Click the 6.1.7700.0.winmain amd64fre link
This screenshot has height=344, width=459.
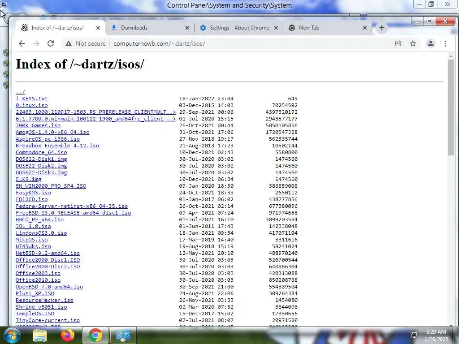click(x=96, y=119)
